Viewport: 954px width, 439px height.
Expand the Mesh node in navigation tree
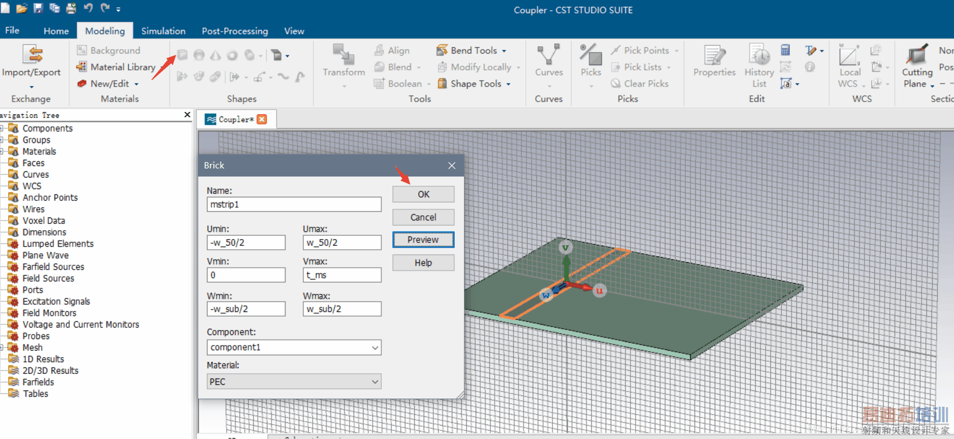coord(2,348)
